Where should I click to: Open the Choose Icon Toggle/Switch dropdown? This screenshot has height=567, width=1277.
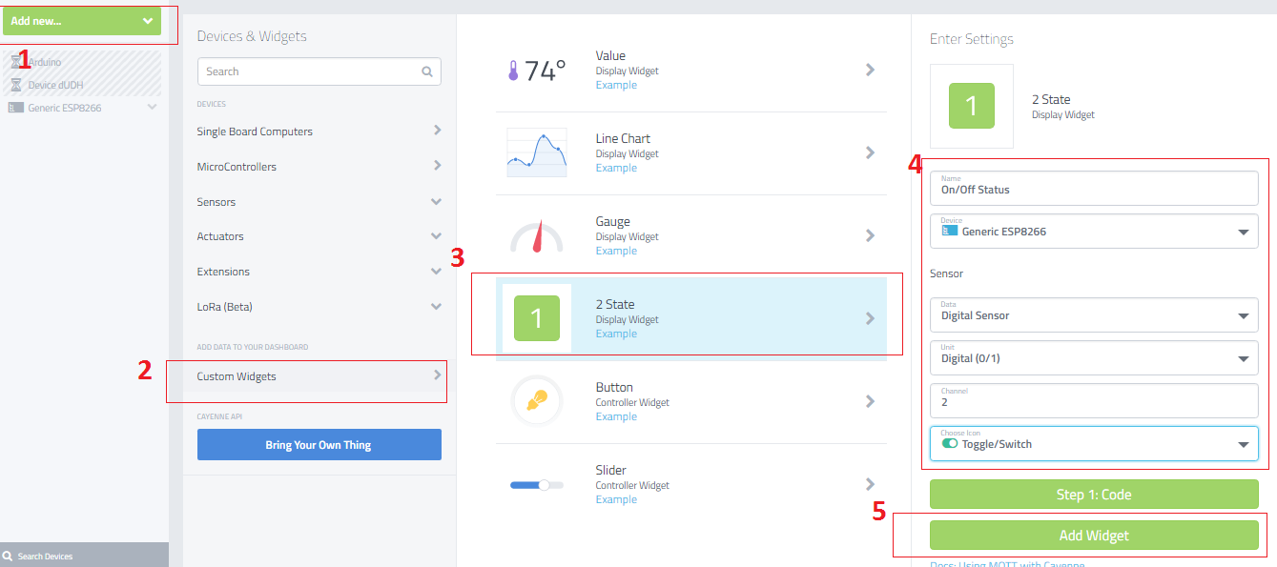(x=1094, y=443)
